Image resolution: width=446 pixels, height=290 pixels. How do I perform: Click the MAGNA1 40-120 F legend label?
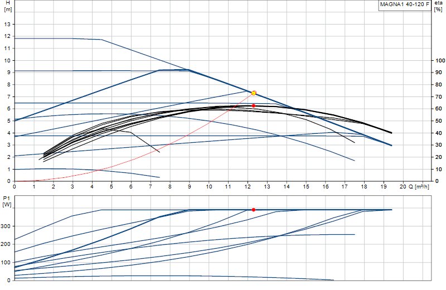point(405,4)
